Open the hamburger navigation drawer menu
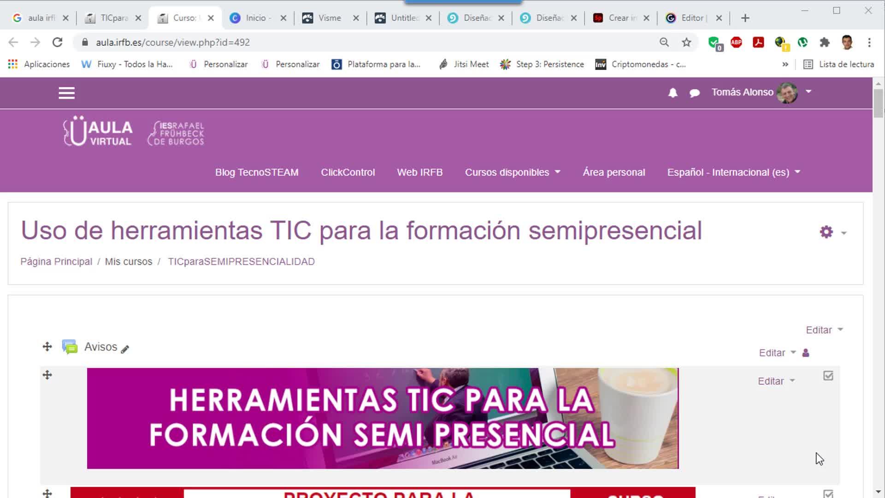The width and height of the screenshot is (885, 498). (66, 93)
